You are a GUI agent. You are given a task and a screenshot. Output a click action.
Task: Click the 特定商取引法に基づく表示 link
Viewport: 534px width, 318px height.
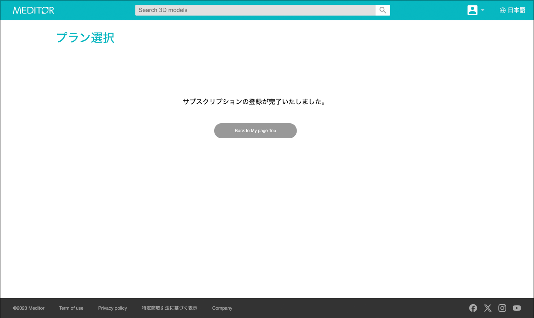[x=169, y=308]
